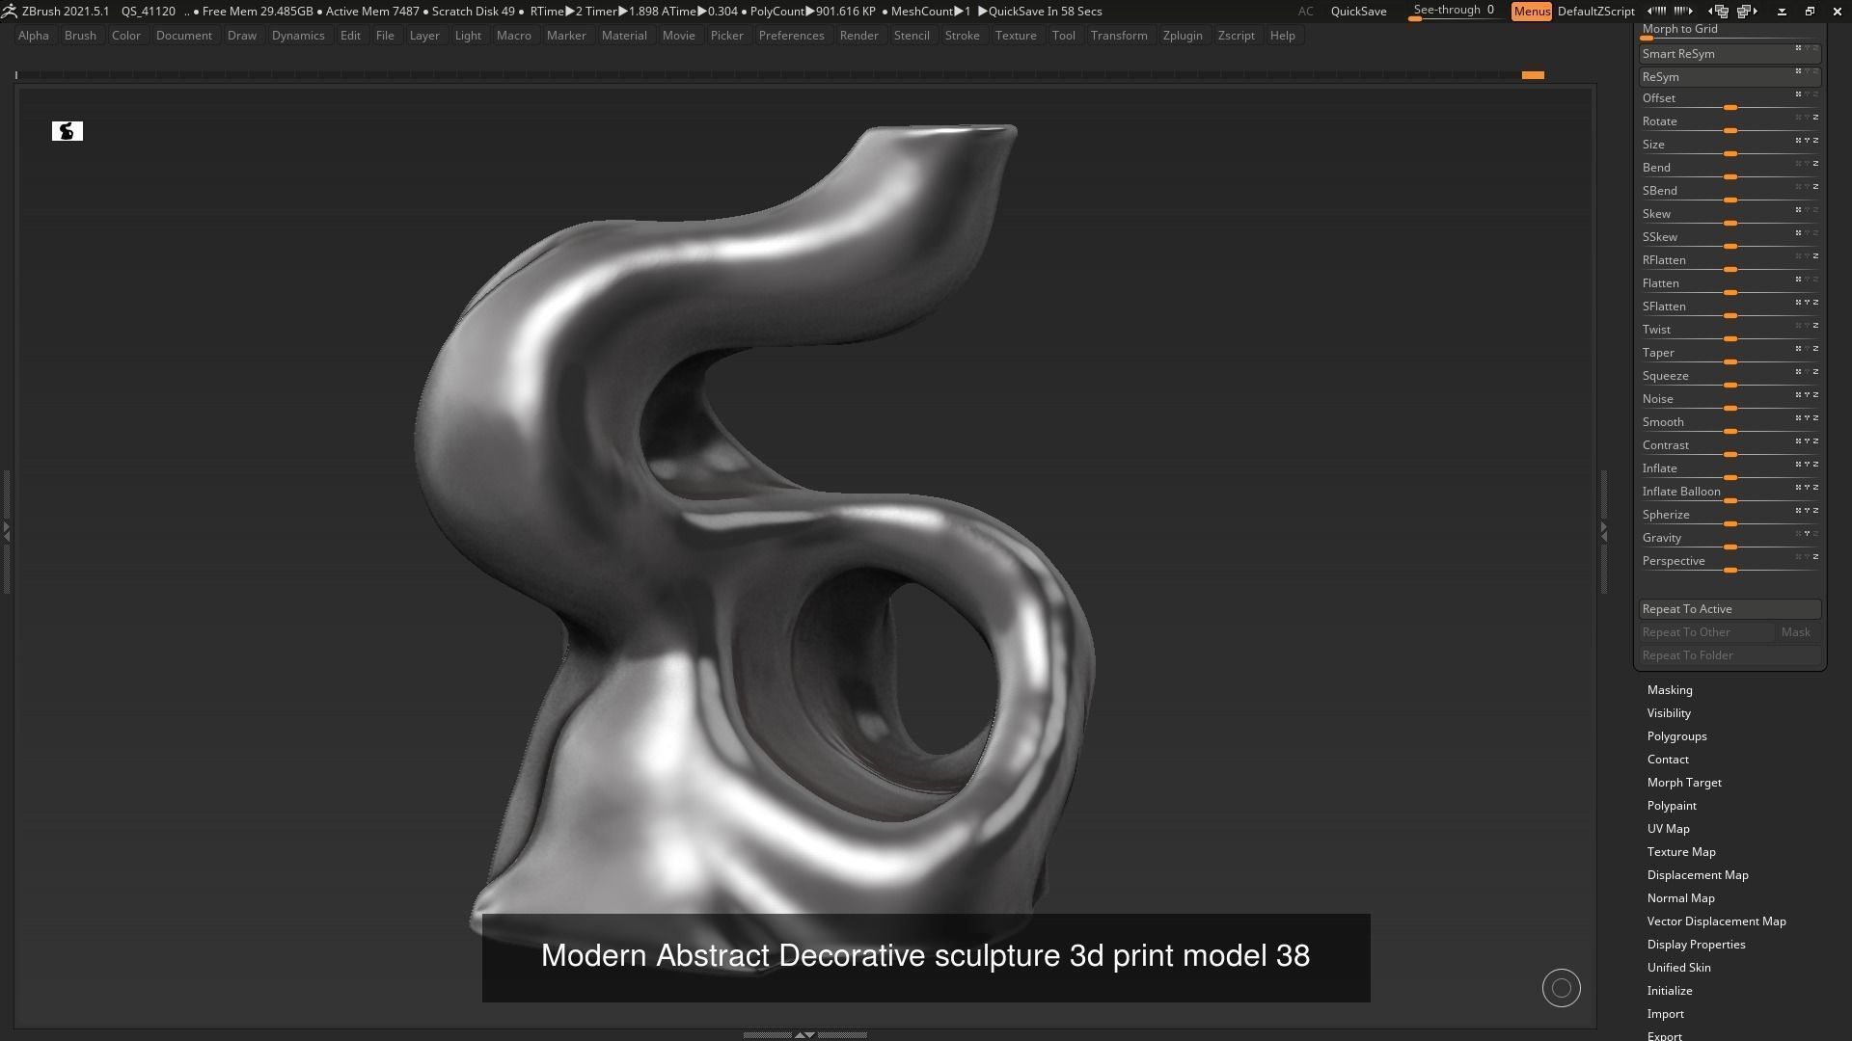Click the DefaultZScript button
Viewport: 1852px width, 1041px height.
click(x=1595, y=12)
